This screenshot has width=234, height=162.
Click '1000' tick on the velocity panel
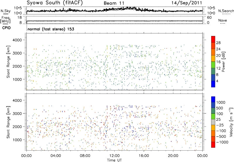(x=17, y=140)
